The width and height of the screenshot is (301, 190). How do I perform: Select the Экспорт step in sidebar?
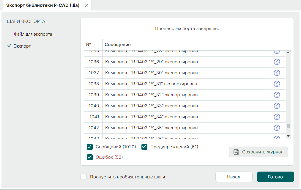coord(22,46)
